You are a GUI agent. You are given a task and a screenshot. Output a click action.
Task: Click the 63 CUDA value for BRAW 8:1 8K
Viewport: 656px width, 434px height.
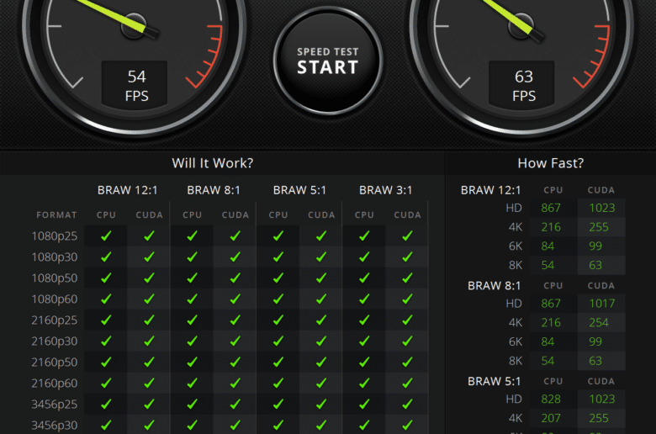tap(595, 361)
